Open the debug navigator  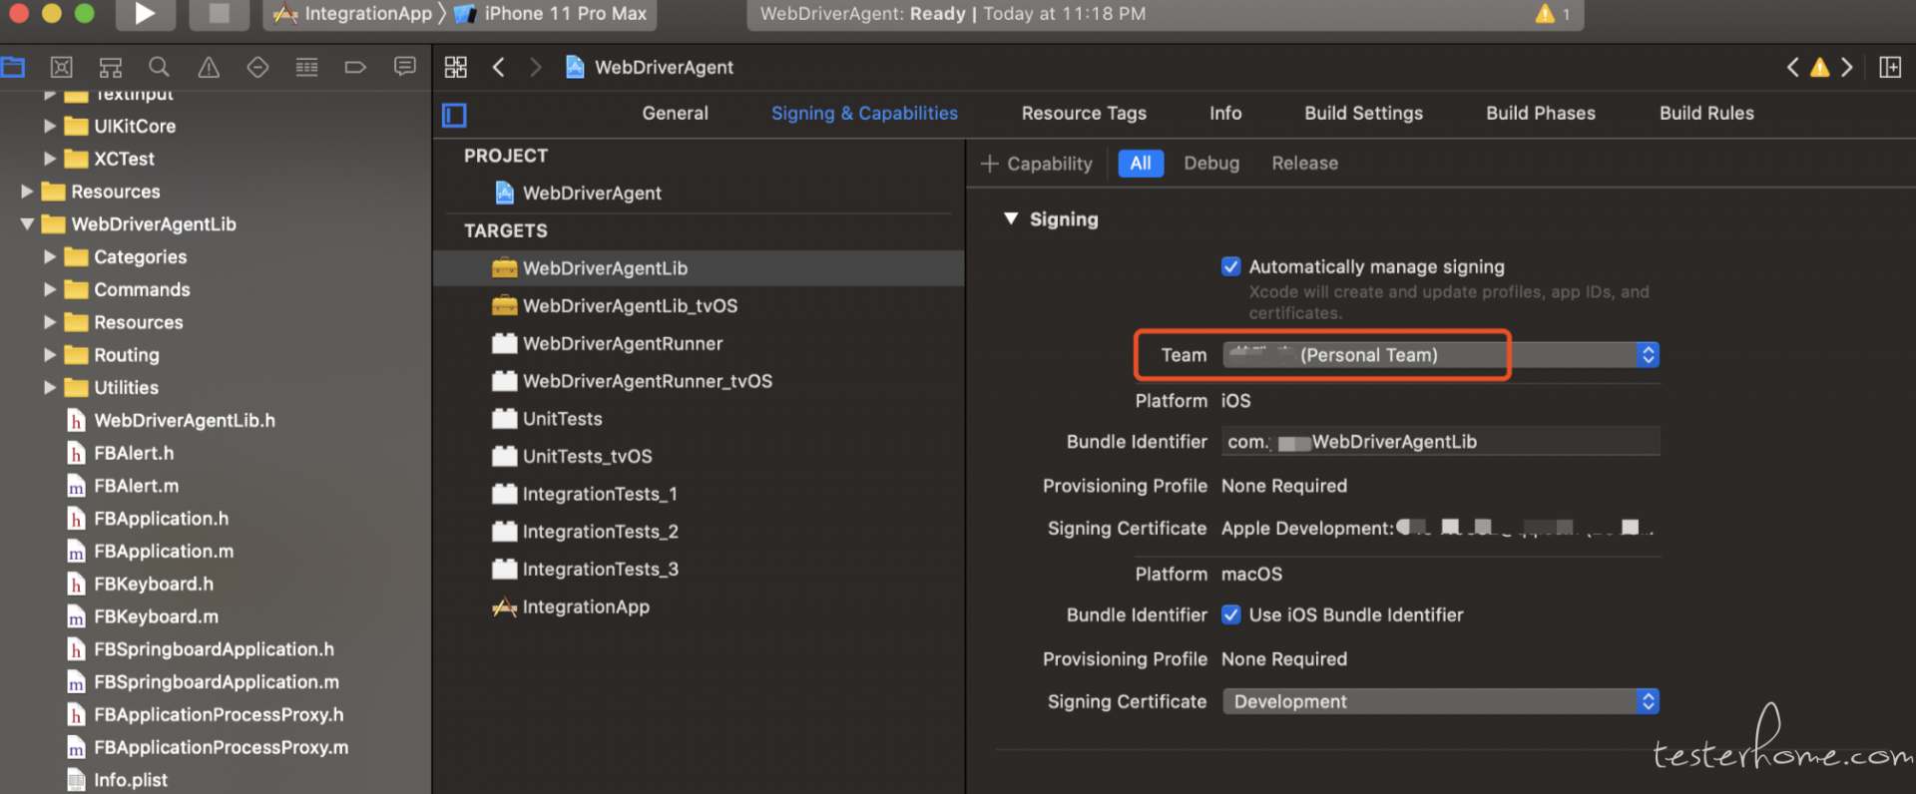(x=306, y=67)
